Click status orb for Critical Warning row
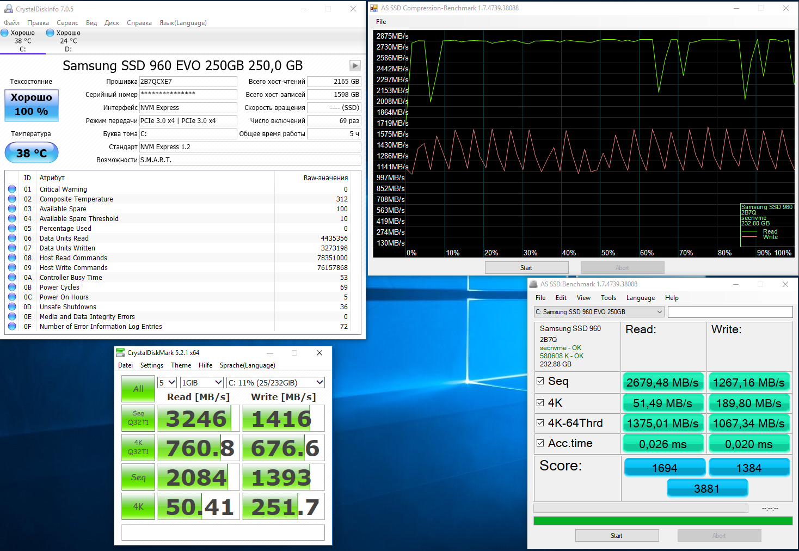 click(12, 189)
